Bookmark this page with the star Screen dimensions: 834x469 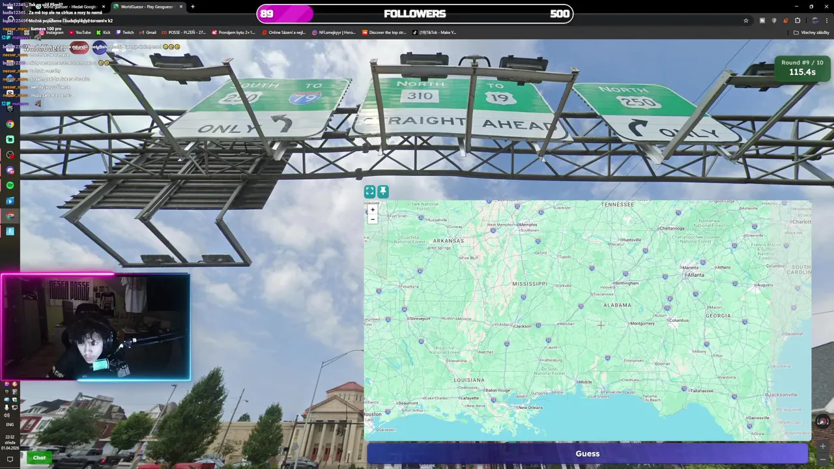coord(746,20)
